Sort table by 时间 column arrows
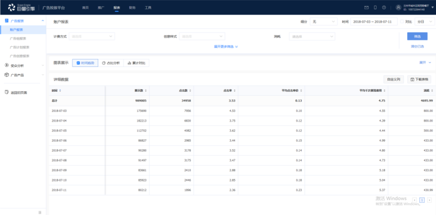This screenshot has width=436, height=215. pyautogui.click(x=60, y=91)
